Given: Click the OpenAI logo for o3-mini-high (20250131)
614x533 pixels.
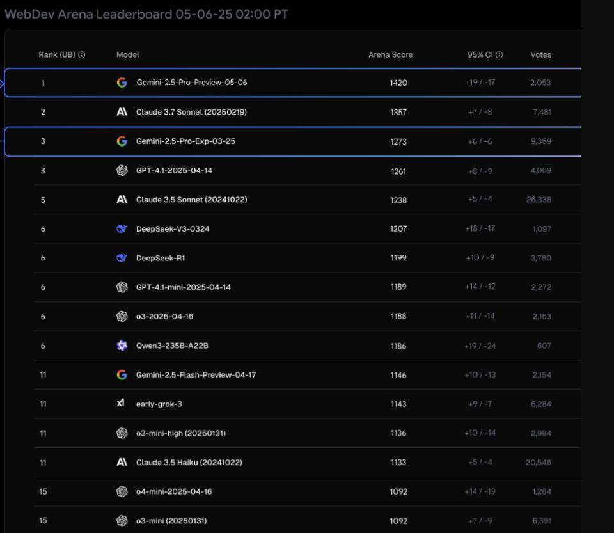Looking at the screenshot, I should tap(122, 433).
